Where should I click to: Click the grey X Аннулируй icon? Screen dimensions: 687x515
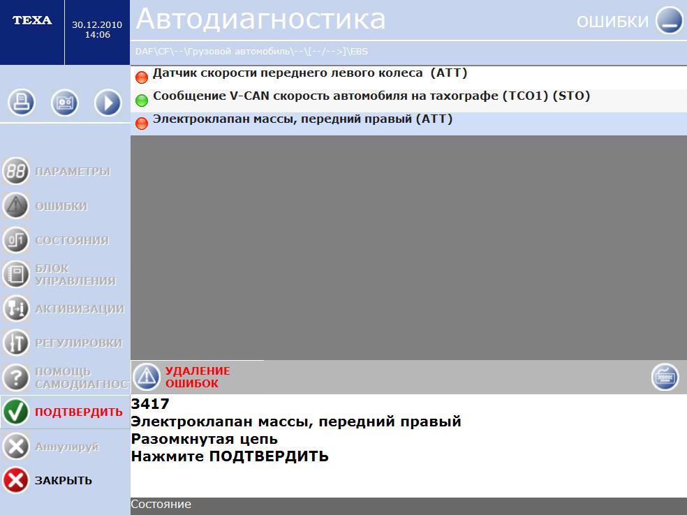(x=16, y=446)
